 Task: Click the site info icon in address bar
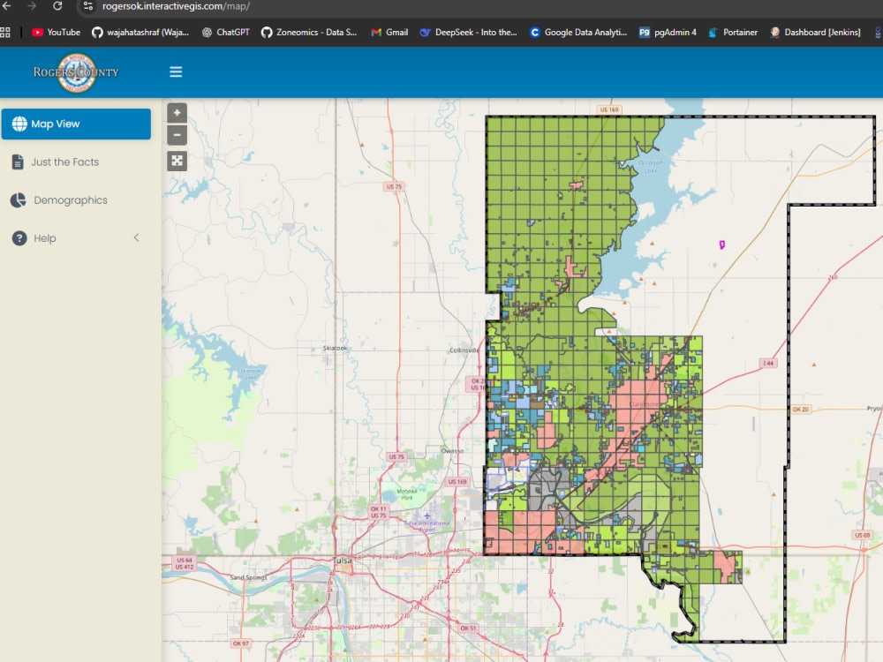click(87, 6)
